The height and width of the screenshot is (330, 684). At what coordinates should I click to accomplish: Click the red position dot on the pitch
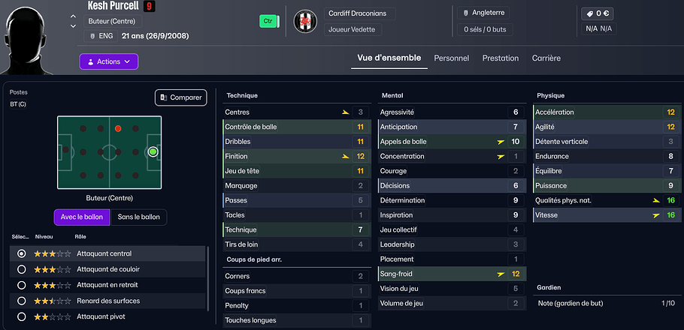pyautogui.click(x=118, y=128)
